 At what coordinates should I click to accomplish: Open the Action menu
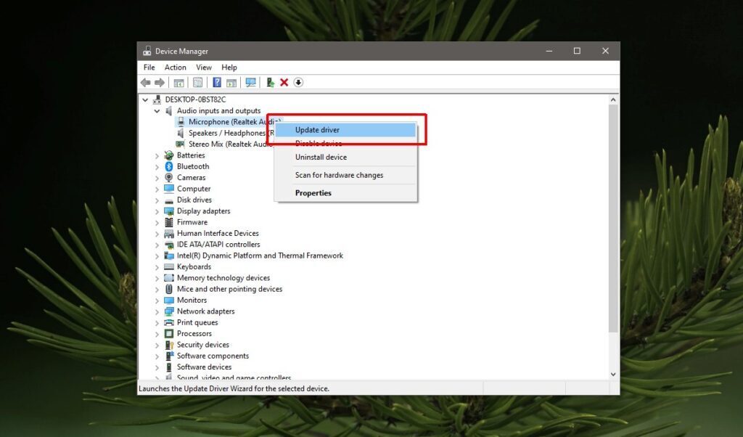click(175, 67)
